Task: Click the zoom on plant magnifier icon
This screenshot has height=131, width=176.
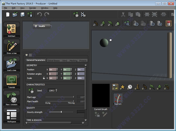Action: pos(127,23)
